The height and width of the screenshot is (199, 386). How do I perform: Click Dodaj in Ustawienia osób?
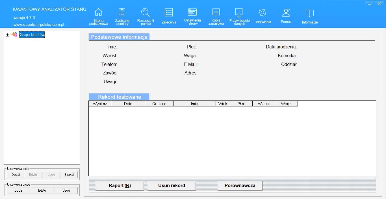point(16,175)
